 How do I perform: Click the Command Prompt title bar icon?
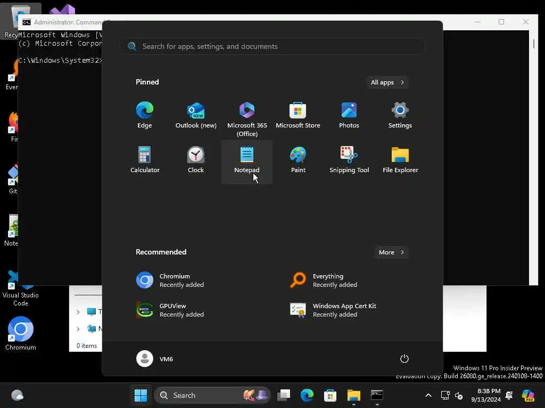[26, 22]
